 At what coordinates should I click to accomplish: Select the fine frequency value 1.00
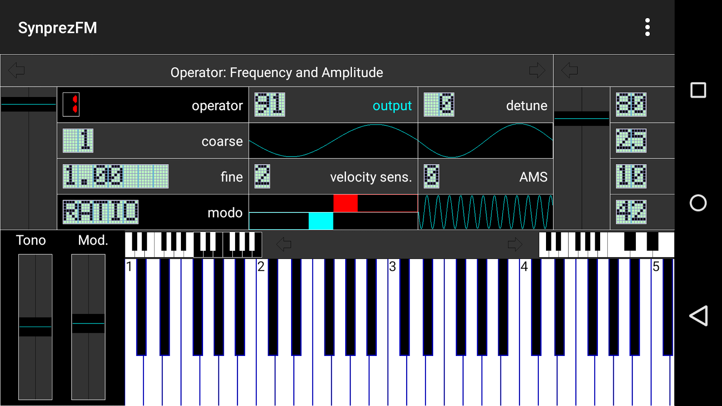[116, 176]
